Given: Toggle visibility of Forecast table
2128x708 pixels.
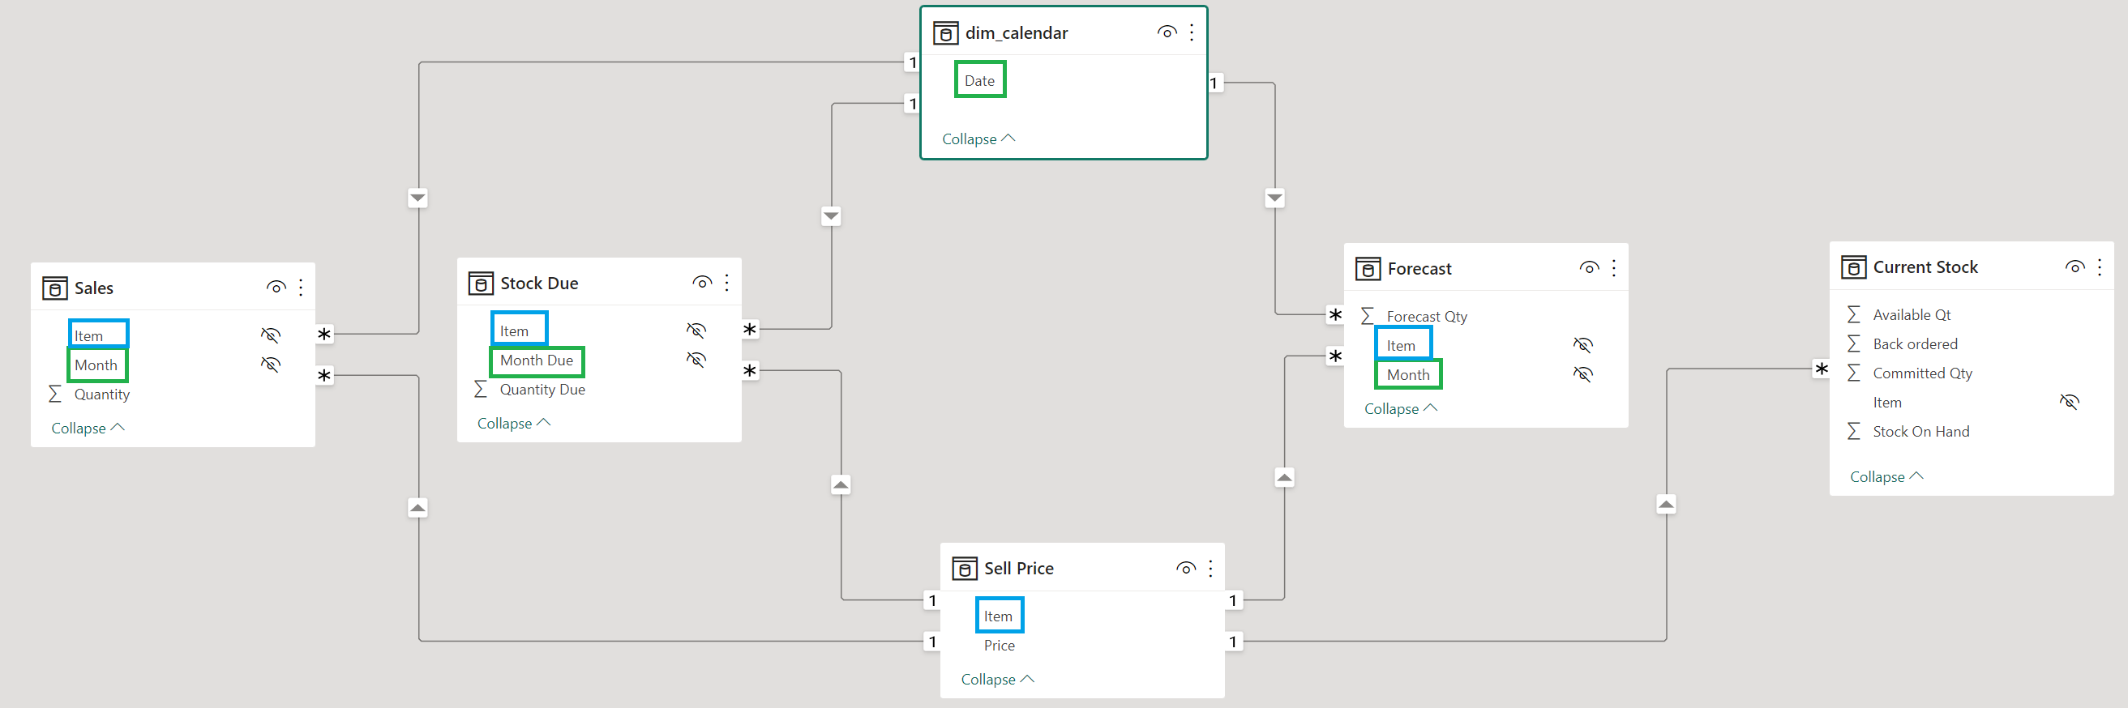Looking at the screenshot, I should tap(1590, 267).
